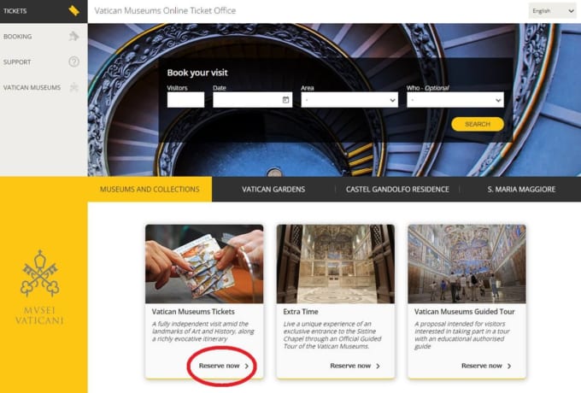
Task: Open the Extra Time Sistine Chapel thumbnail
Action: pyautogui.click(x=336, y=264)
